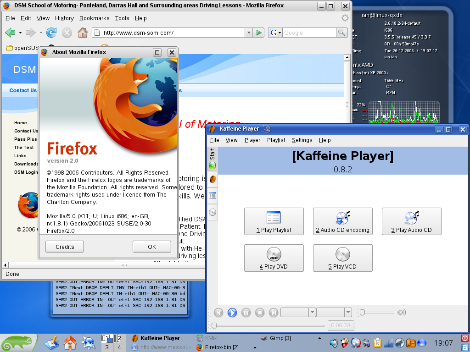Open Firefox Bookmarks menu
Screen dimensions: 470x352
click(x=95, y=18)
